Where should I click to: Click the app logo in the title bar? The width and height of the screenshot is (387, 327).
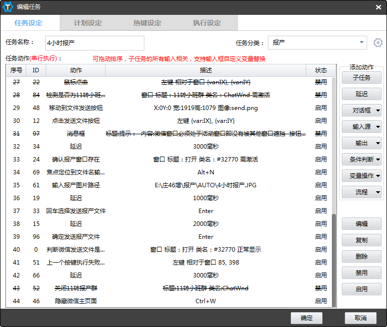tap(7, 7)
